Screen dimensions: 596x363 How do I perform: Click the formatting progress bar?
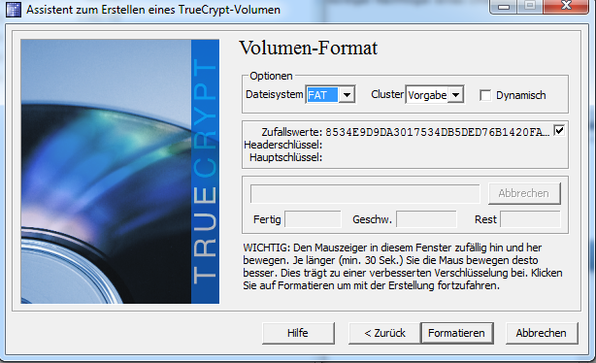pyautogui.click(x=365, y=194)
